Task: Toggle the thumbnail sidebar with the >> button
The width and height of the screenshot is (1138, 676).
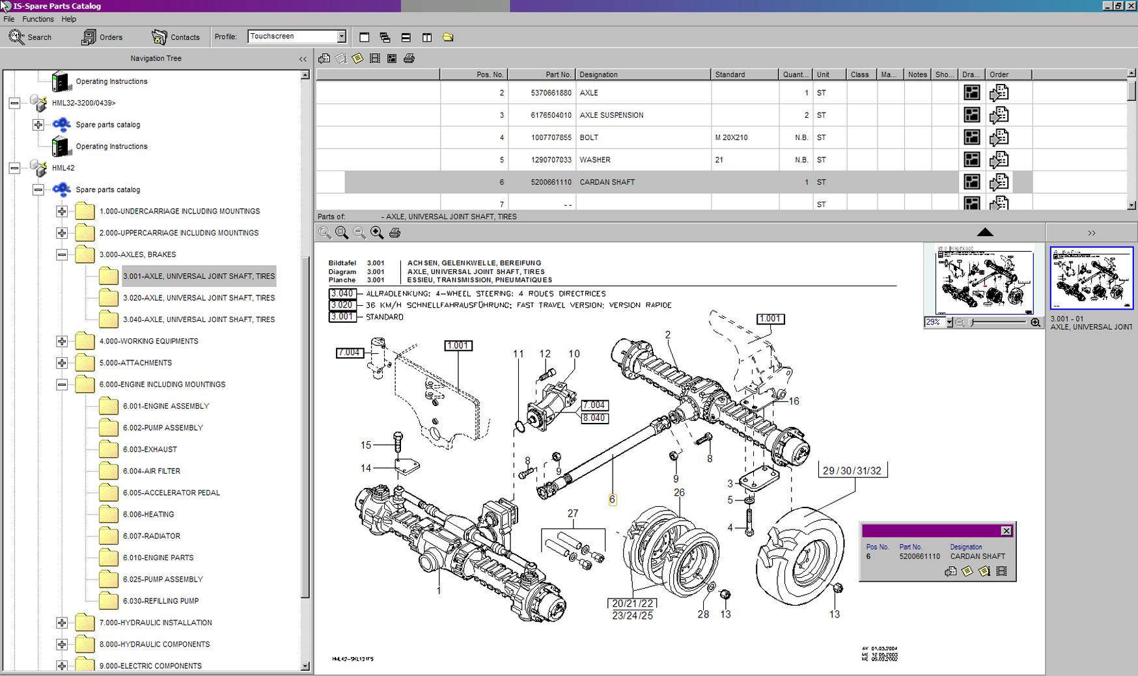Action: pos(1091,233)
